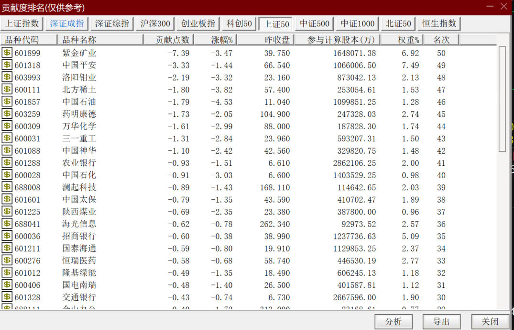Select the stock name 紫金矿业
This screenshot has width=514, height=330.
click(79, 53)
